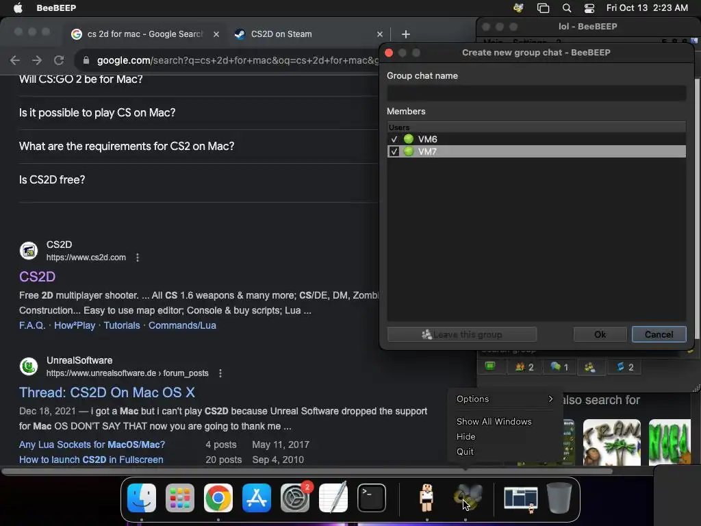Image resolution: width=701 pixels, height=526 pixels.
Task: Open Finder from the Dock
Action: [x=142, y=497]
